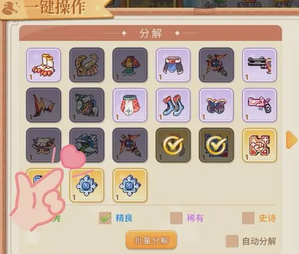299x254 pixels.
Task: Select the red puzzle piece epic item
Action: click(x=259, y=145)
